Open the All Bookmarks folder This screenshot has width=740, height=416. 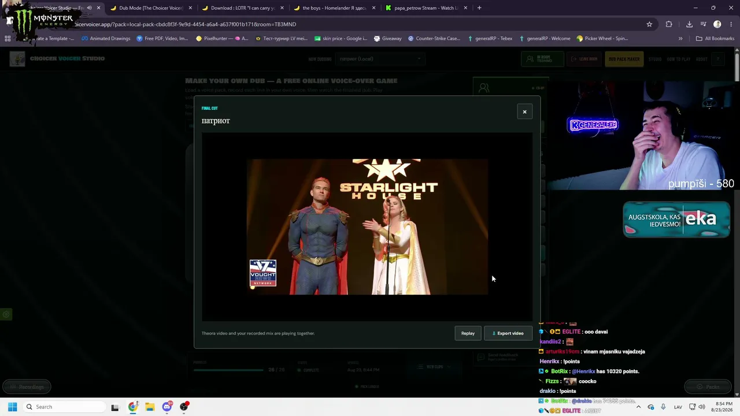(715, 39)
